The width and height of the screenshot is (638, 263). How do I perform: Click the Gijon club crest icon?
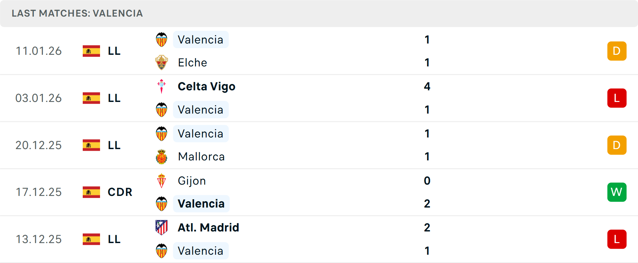161,181
